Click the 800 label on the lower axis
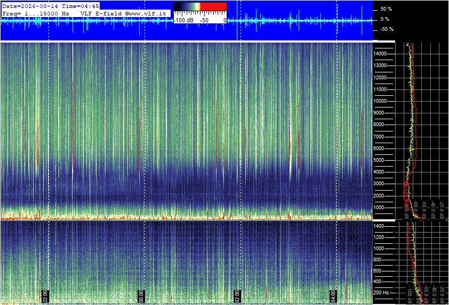This screenshot has height=305, width=449. tap(377, 260)
